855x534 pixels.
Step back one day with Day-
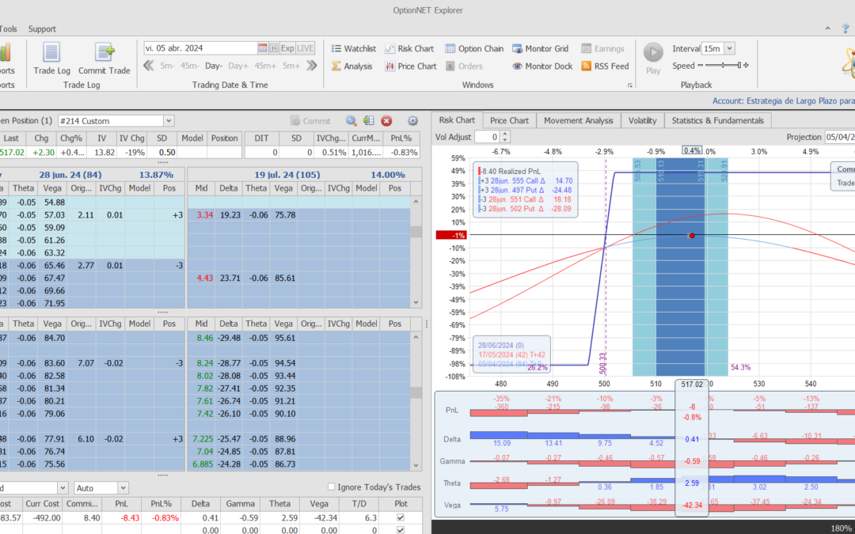click(x=214, y=66)
